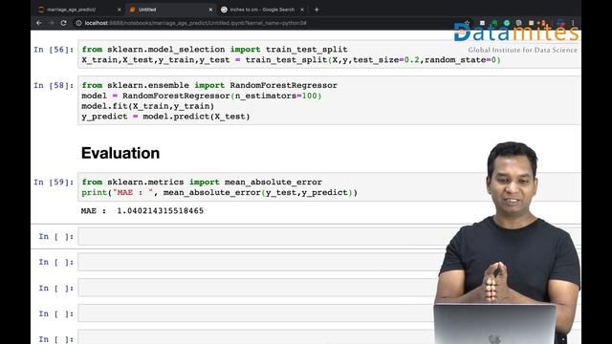Close the marriage_age_predict/ tab
The width and height of the screenshot is (612, 344).
click(119, 10)
